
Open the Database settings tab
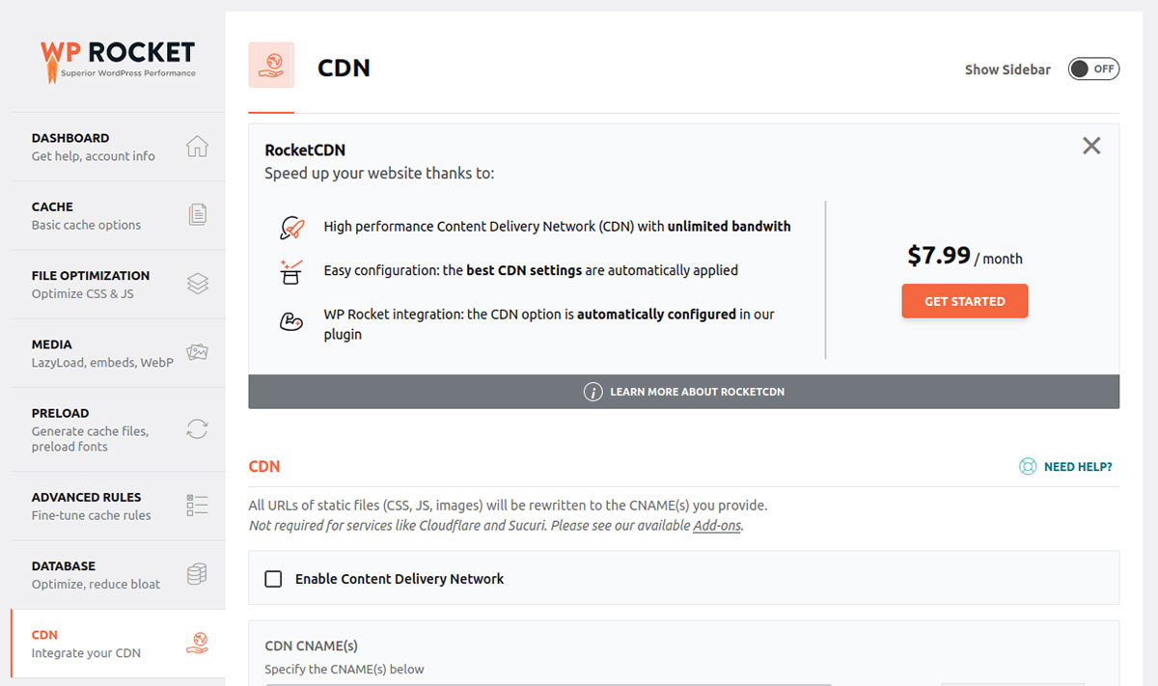pyautogui.click(x=64, y=574)
